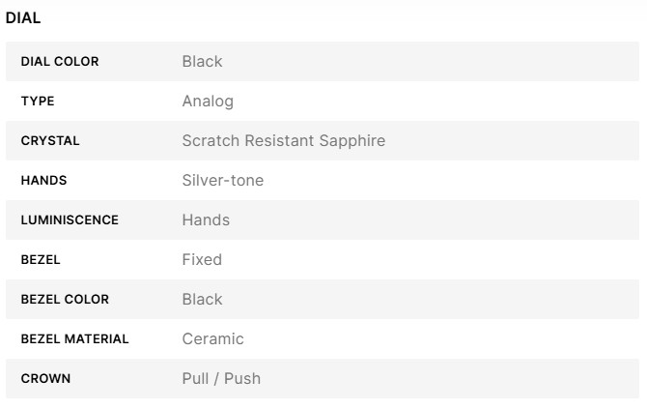
Task: Select the BEZEL MATERIAL label
Action: click(74, 339)
